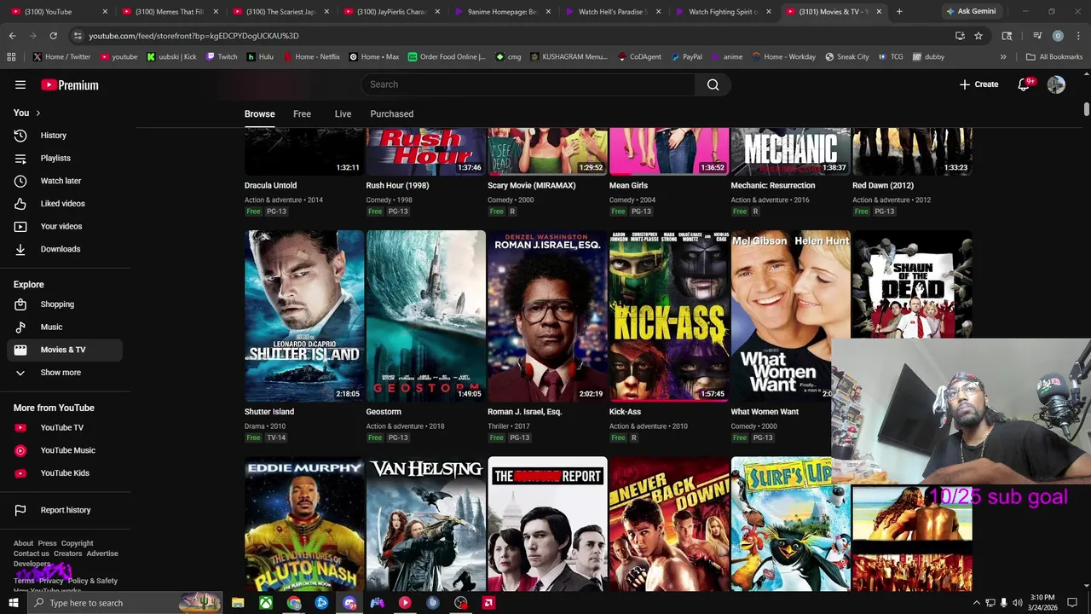This screenshot has width=1091, height=614.
Task: Click the search magnifier button
Action: (x=713, y=84)
